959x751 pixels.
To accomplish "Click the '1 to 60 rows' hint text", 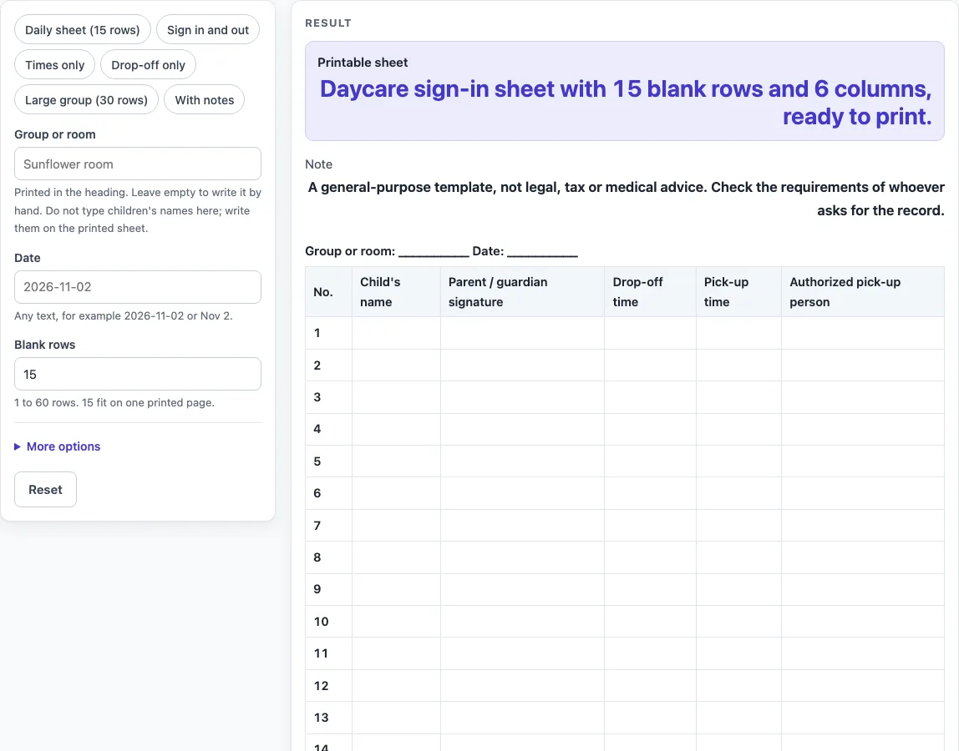I will 114,403.
